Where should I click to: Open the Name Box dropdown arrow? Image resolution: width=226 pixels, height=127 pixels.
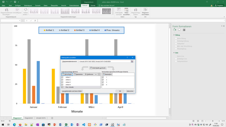19,21
